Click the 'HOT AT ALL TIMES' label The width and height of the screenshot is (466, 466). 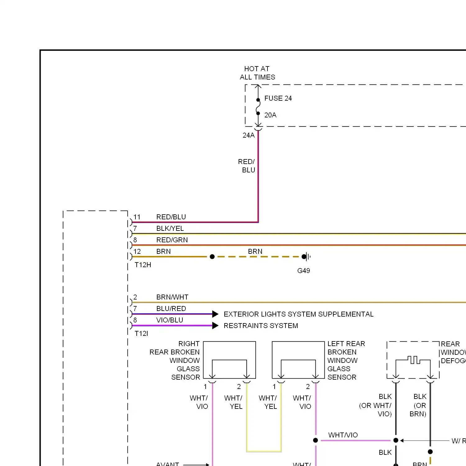tap(257, 73)
